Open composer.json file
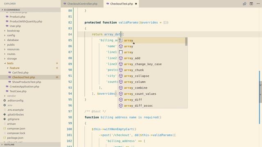Image resolution: width=262 pixels, height=147 pixels. [x=16, y=129]
